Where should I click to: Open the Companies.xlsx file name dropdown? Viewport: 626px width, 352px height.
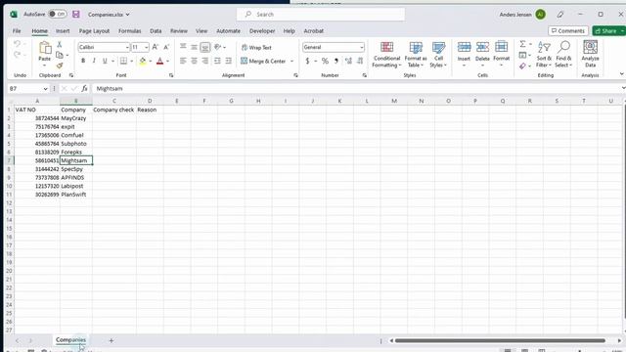(x=127, y=15)
